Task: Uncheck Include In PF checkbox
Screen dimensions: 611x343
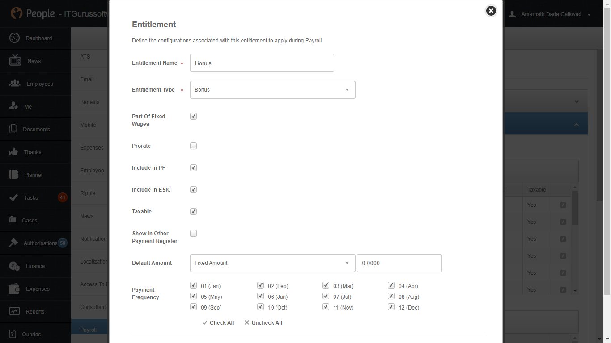Action: [x=193, y=168]
